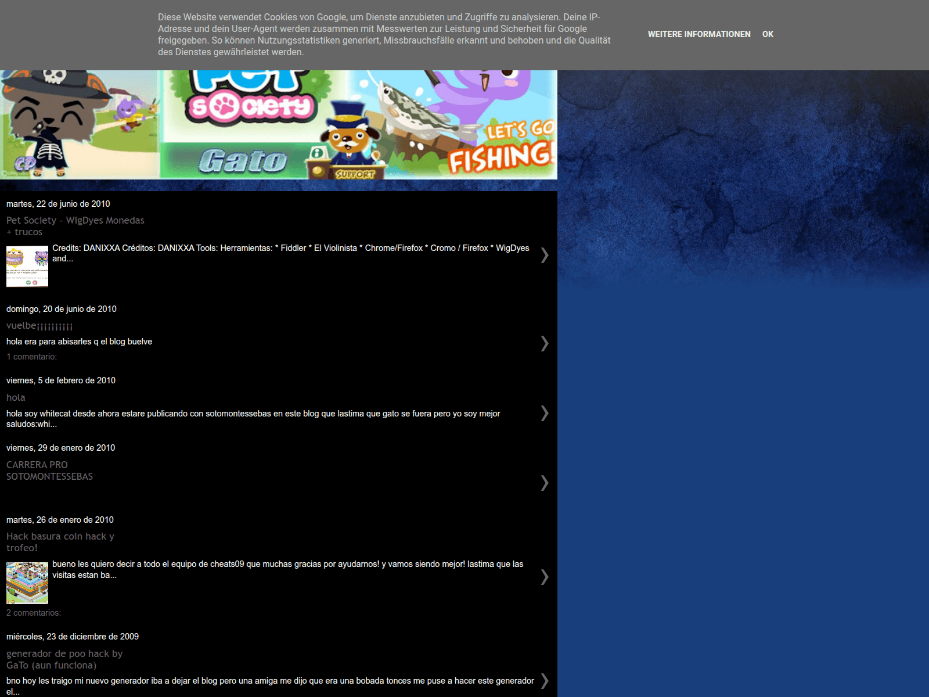Open 'CARRERA PRO SOTOMONTESSEBAS' post
Viewport: 929px width, 697px height.
pyautogui.click(x=49, y=470)
